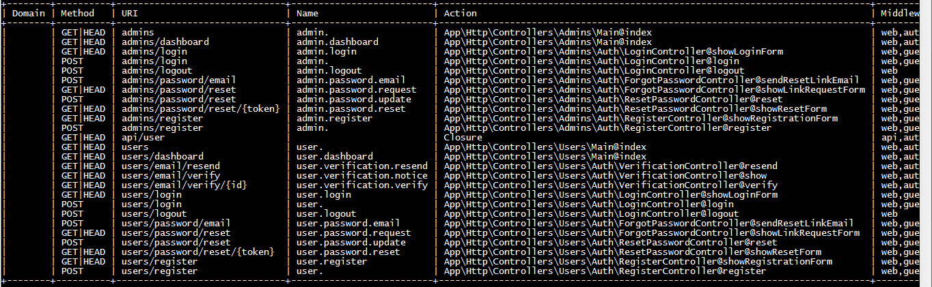Click the URI column header

pos(130,13)
